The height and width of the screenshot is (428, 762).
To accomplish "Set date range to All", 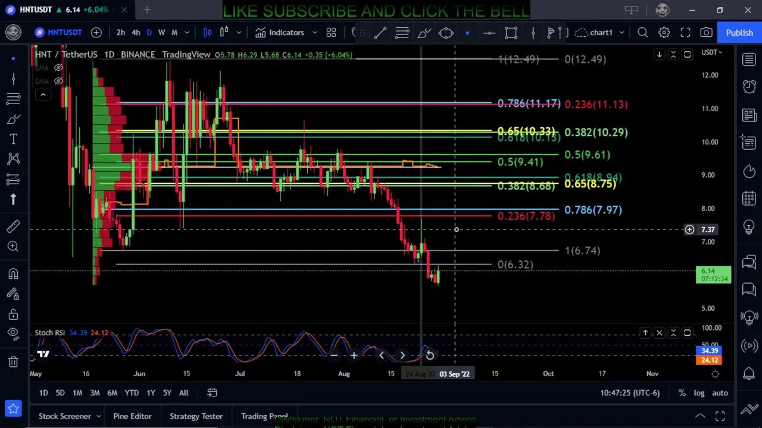I will 184,393.
